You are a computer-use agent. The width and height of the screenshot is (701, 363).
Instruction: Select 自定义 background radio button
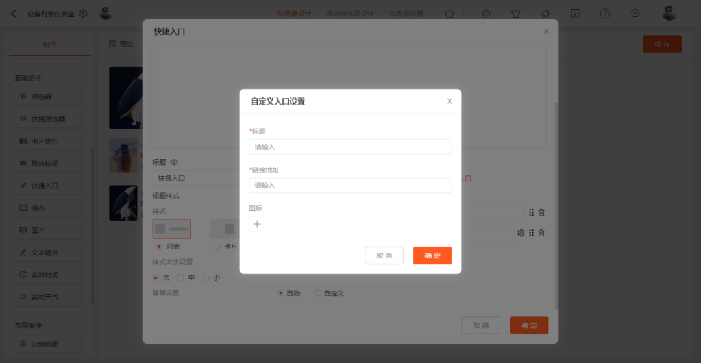coord(318,294)
